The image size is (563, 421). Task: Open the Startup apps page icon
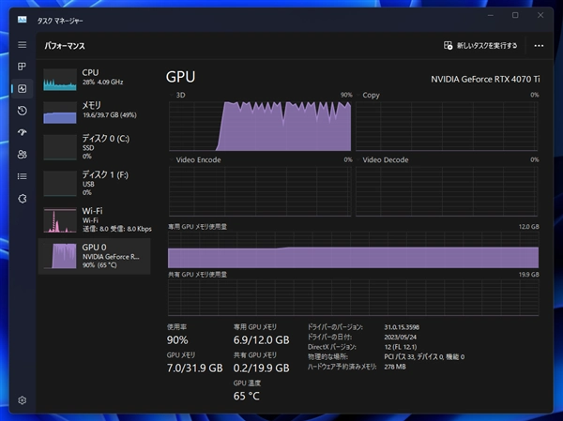tap(22, 132)
